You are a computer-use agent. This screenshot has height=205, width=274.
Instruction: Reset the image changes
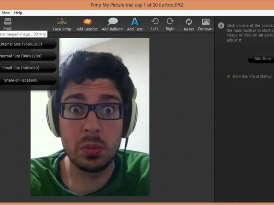tap(189, 25)
